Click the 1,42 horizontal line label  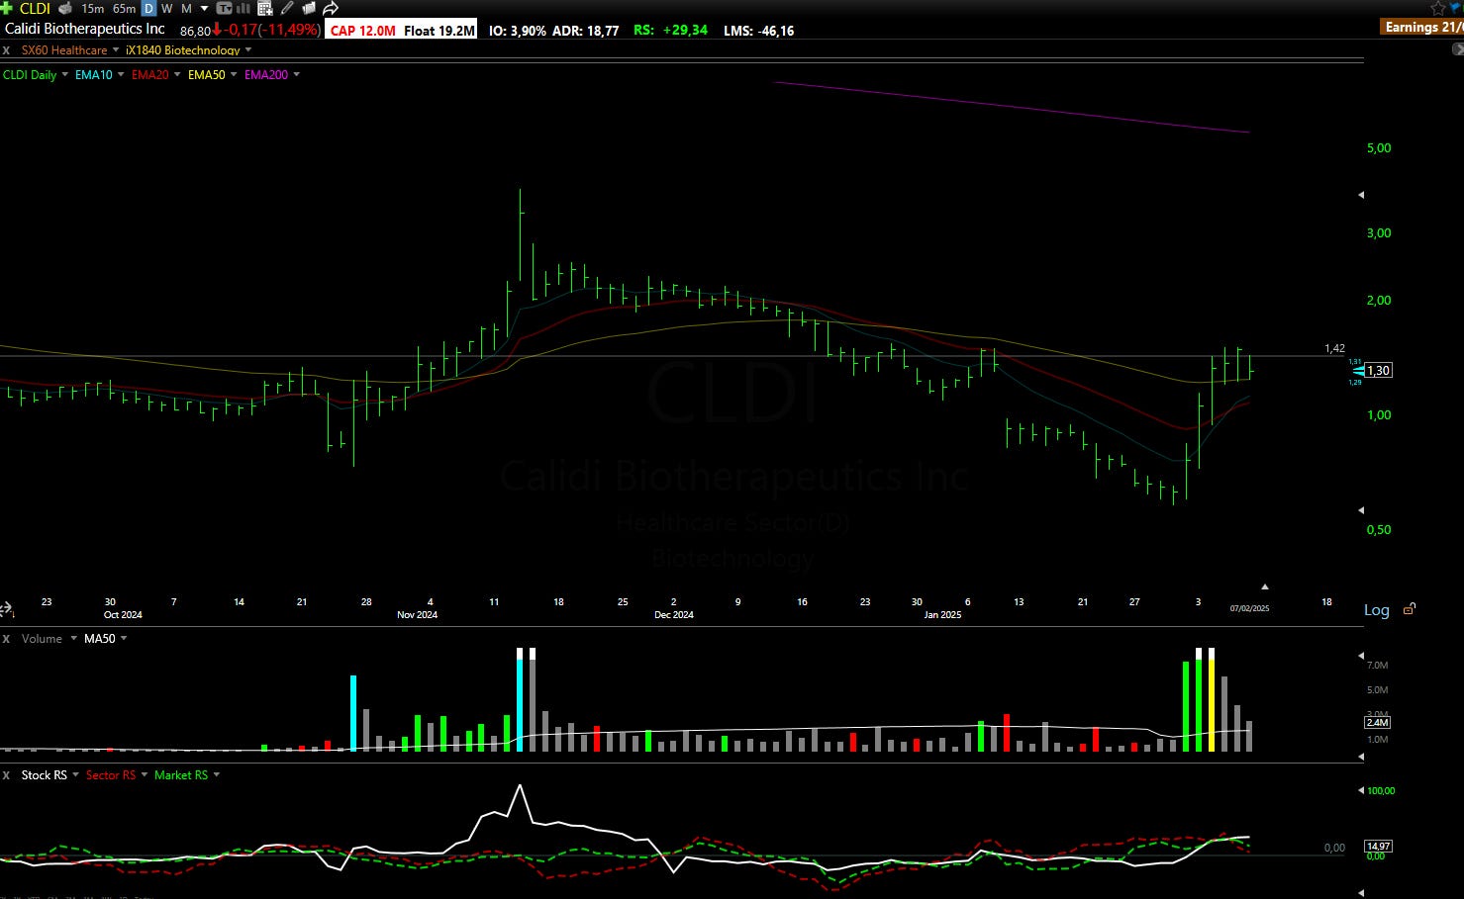[x=1334, y=348]
